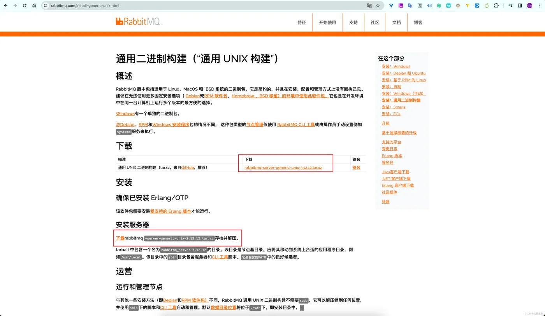Open sidebar link 安装：Debian 和 Ubuntu
Image resolution: width=545 pixels, height=316 pixels.
click(x=404, y=73)
